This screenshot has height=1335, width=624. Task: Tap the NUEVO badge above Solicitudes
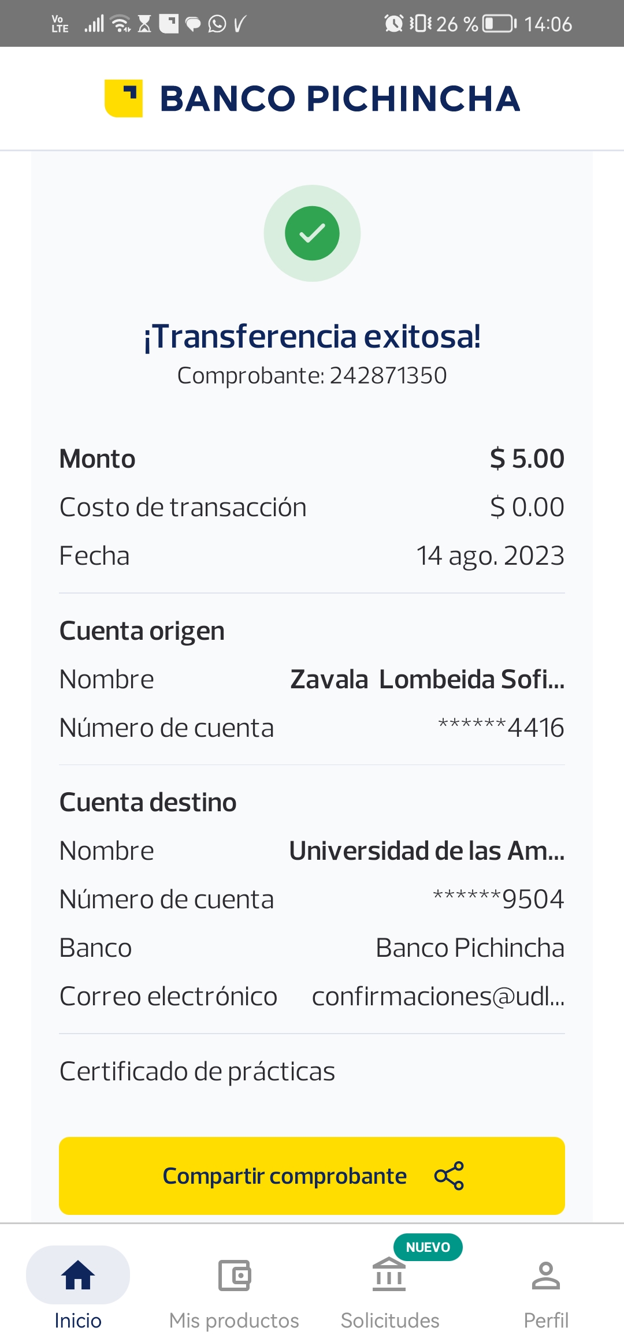428,1247
